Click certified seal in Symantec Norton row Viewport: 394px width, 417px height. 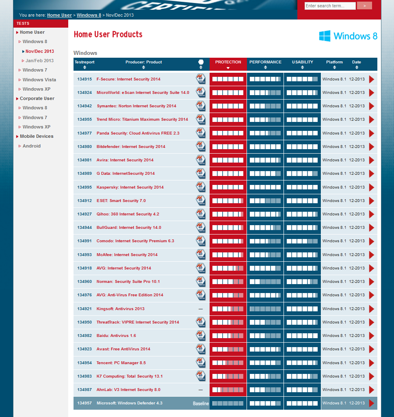[x=201, y=106]
